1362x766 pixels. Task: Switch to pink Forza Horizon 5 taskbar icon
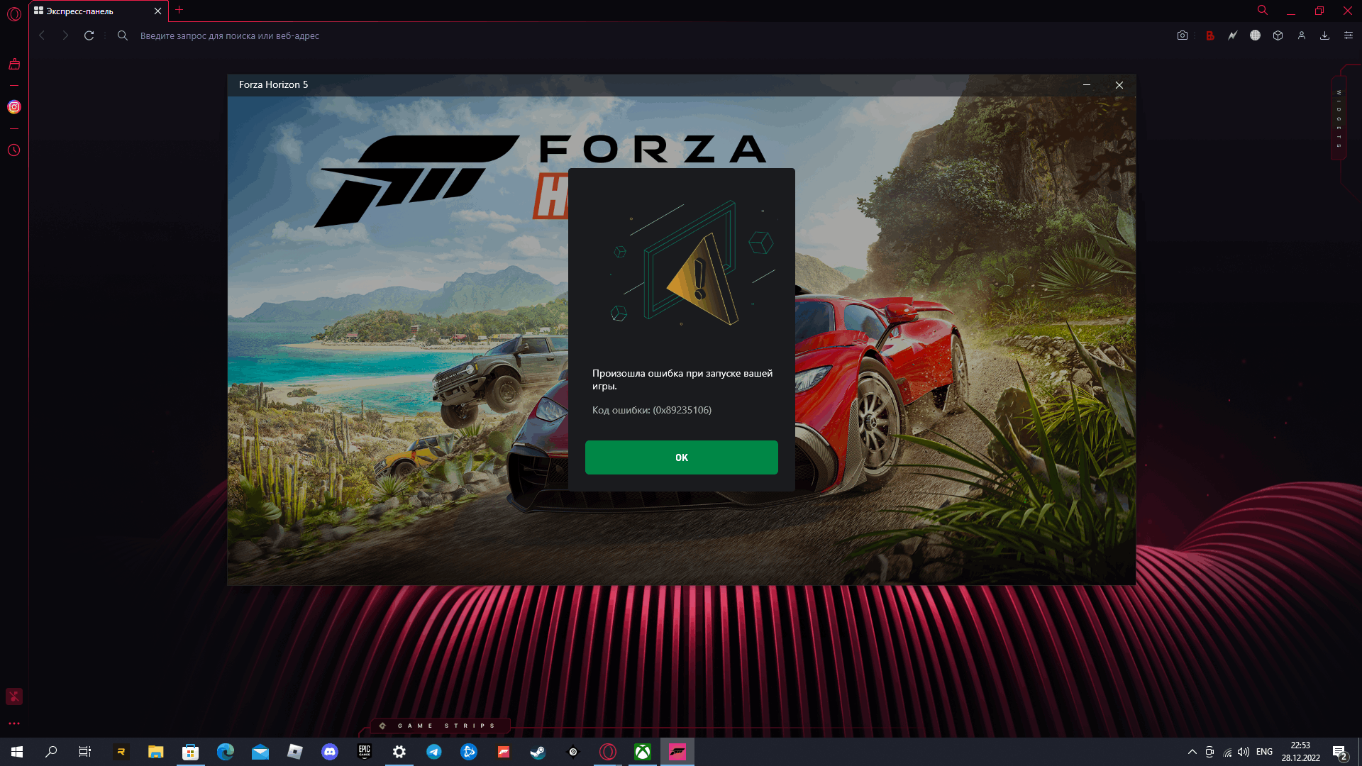677,752
